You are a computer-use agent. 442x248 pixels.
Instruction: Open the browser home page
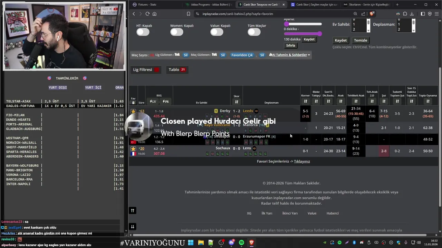[x=154, y=14]
